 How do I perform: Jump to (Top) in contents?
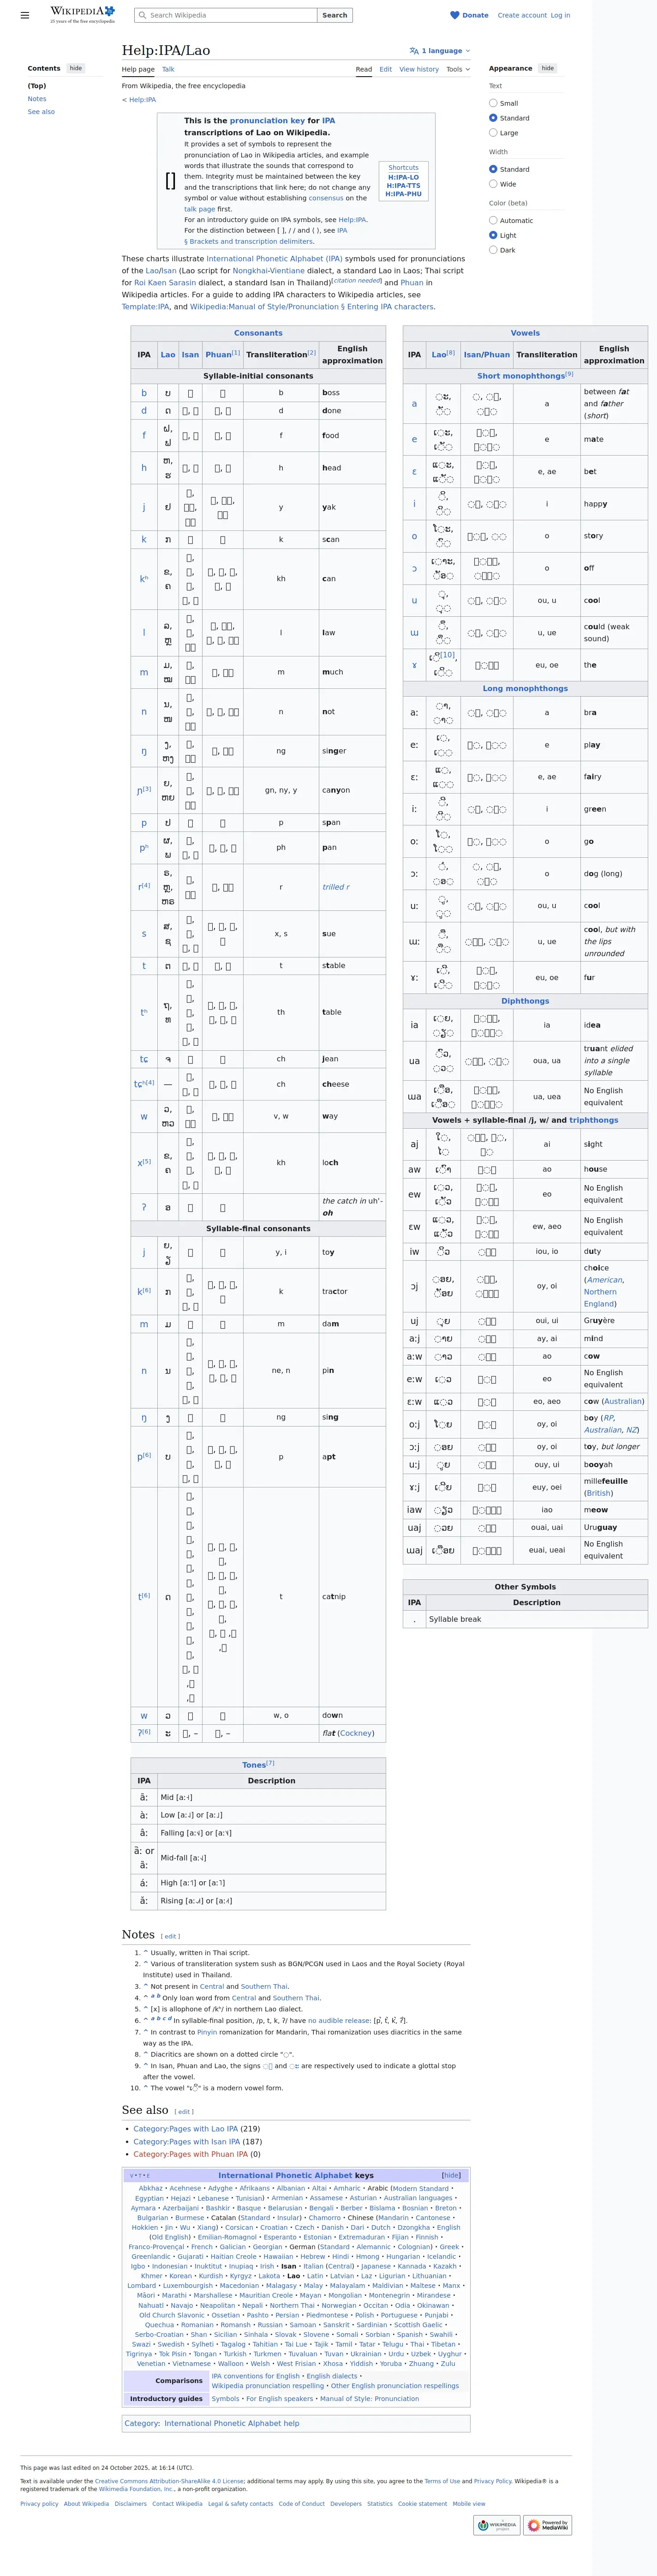pyautogui.click(x=37, y=86)
